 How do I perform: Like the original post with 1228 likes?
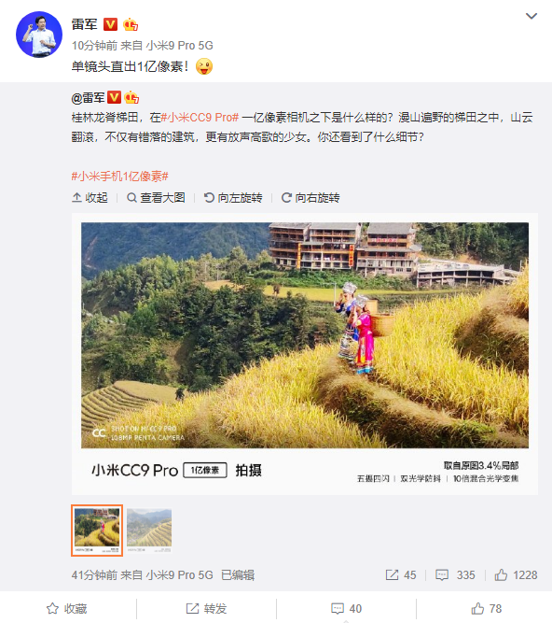pos(516,575)
